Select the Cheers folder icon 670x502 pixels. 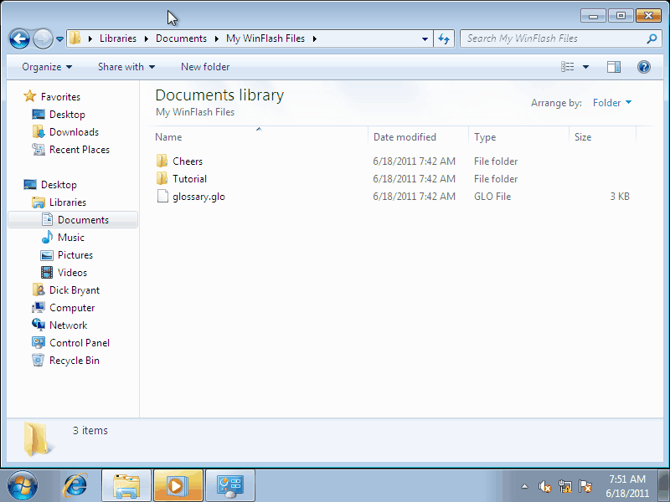tap(162, 161)
